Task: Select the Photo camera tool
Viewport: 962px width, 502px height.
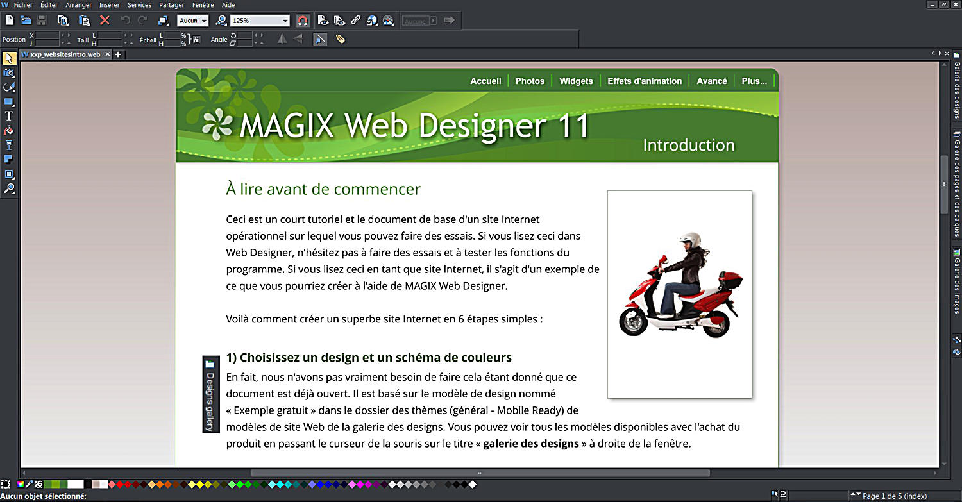Action: [9, 72]
